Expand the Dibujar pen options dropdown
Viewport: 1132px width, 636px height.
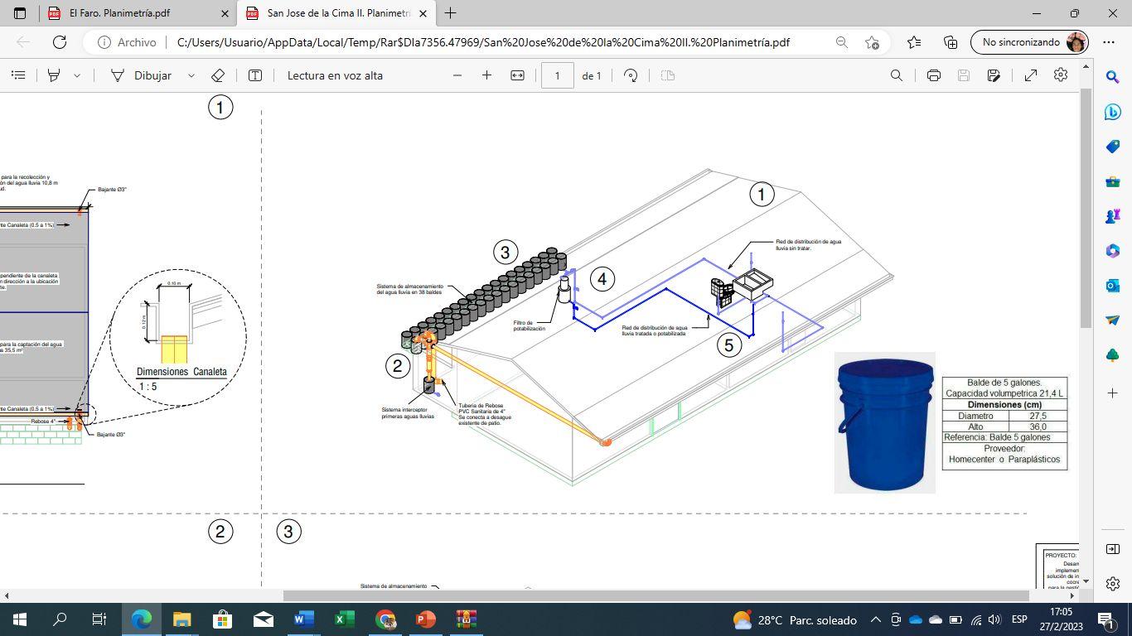[x=191, y=75]
